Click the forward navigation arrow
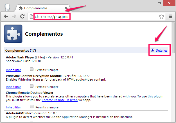This screenshot has height=123, width=176. (14, 17)
